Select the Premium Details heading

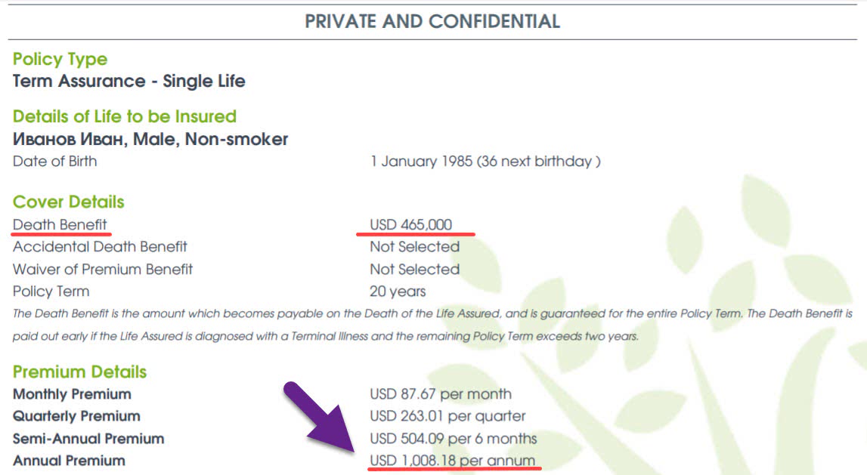point(80,372)
